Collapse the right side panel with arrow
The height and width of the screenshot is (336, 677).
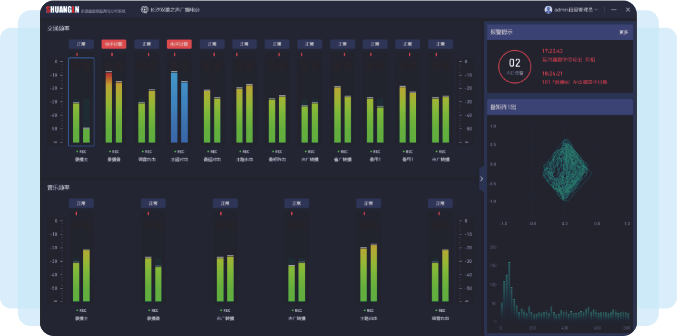tap(481, 179)
